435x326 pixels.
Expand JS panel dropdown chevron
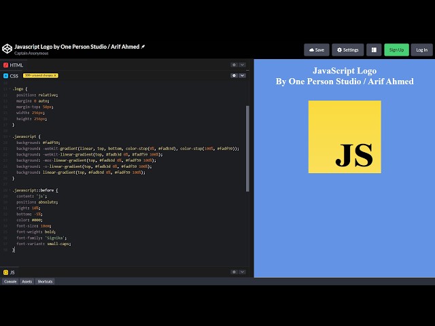click(242, 272)
